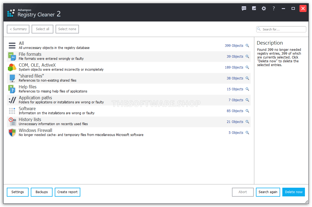The height and width of the screenshot is (207, 312).
Task: Click 'References to non-existing shared files' text
Action: (x=48, y=80)
